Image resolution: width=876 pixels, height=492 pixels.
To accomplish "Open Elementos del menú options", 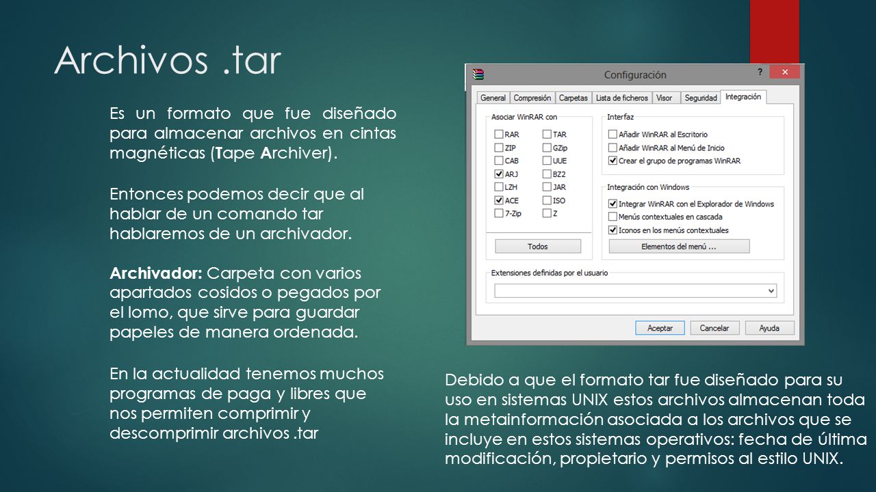I will pos(679,246).
